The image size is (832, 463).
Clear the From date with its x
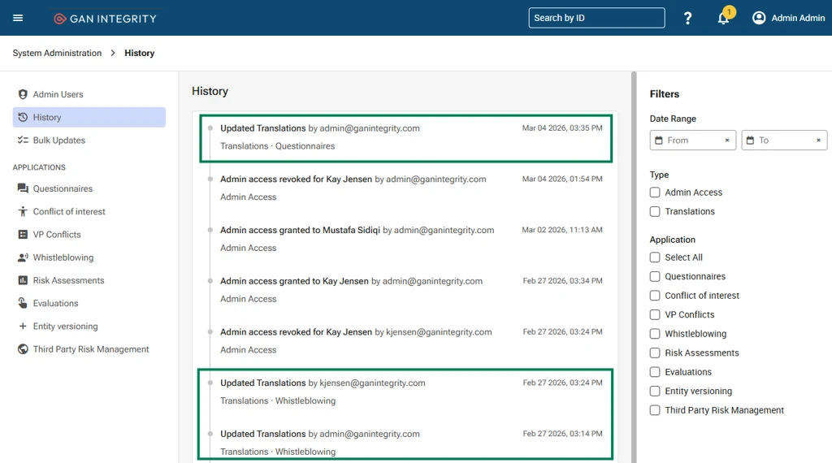(x=727, y=140)
